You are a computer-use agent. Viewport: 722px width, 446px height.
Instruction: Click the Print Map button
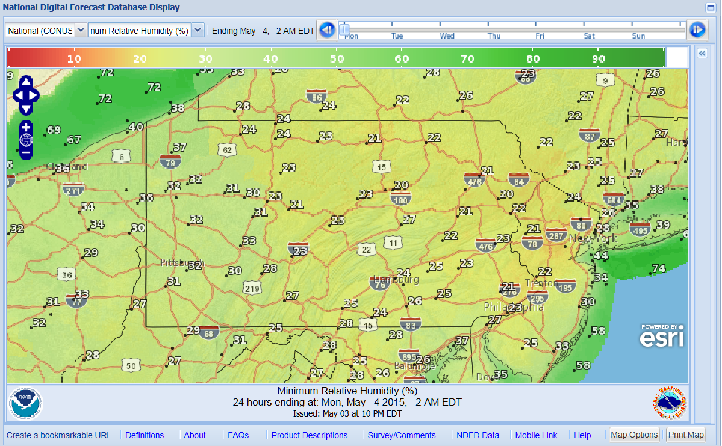pos(686,435)
